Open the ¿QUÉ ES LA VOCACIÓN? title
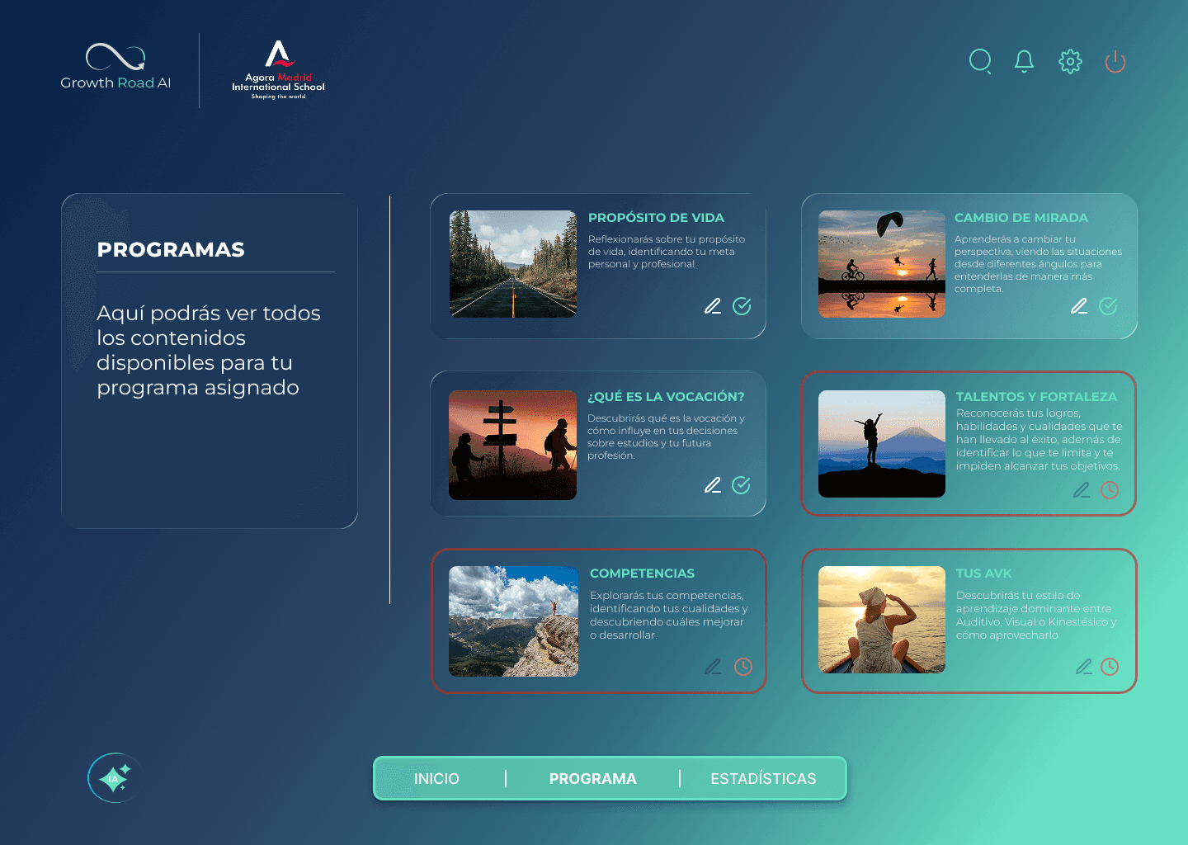The width and height of the screenshot is (1188, 845). coord(666,397)
